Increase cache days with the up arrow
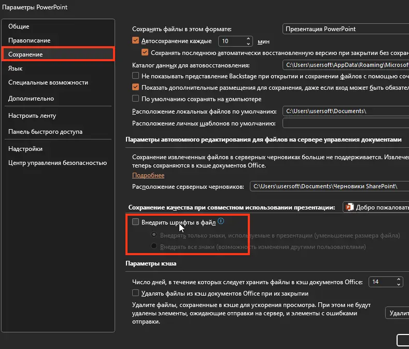The image size is (409, 349). tap(398, 279)
